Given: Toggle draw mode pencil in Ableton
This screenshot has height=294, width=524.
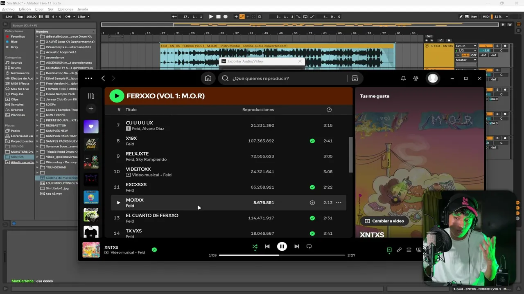Looking at the screenshot, I should pyautogui.click(x=461, y=17).
